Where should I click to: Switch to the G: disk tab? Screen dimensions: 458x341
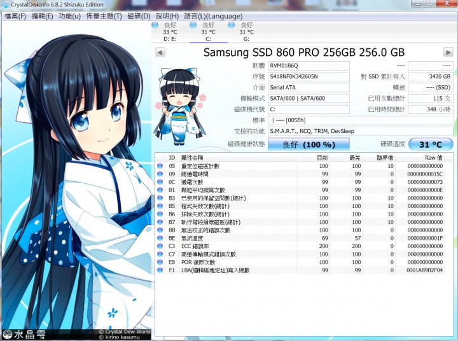pyautogui.click(x=246, y=32)
